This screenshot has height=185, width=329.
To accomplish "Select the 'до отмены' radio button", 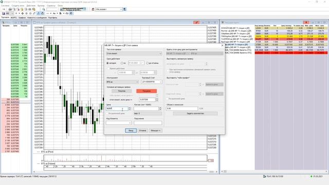I will click(148, 63).
